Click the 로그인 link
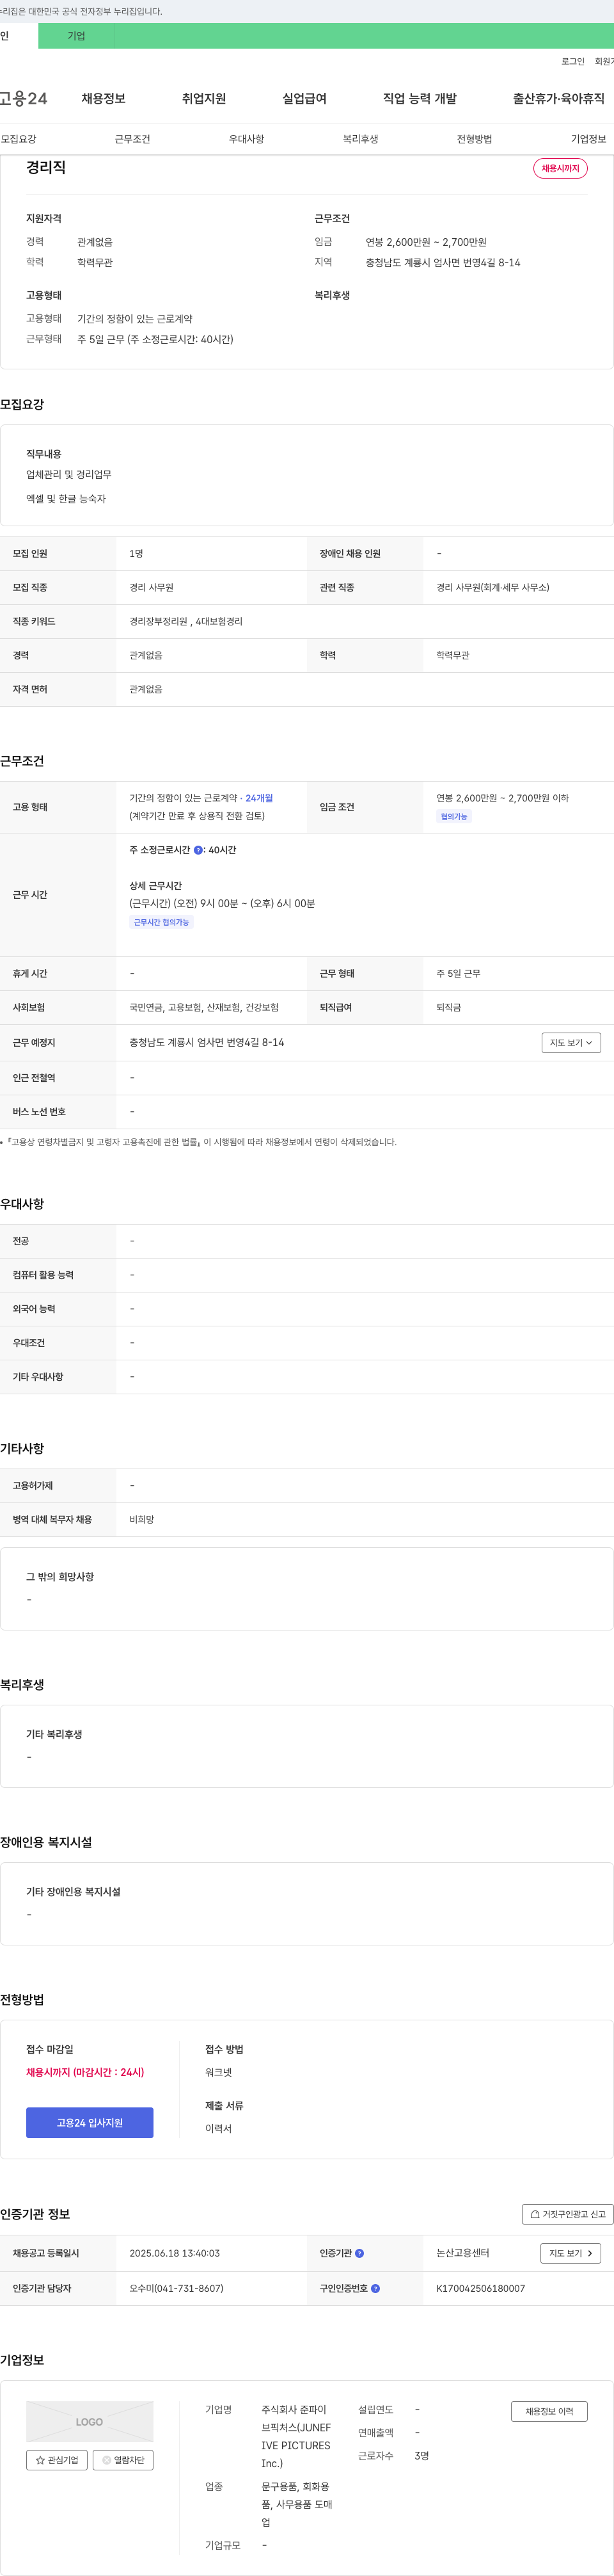Viewport: 614px width, 2576px height. click(572, 62)
